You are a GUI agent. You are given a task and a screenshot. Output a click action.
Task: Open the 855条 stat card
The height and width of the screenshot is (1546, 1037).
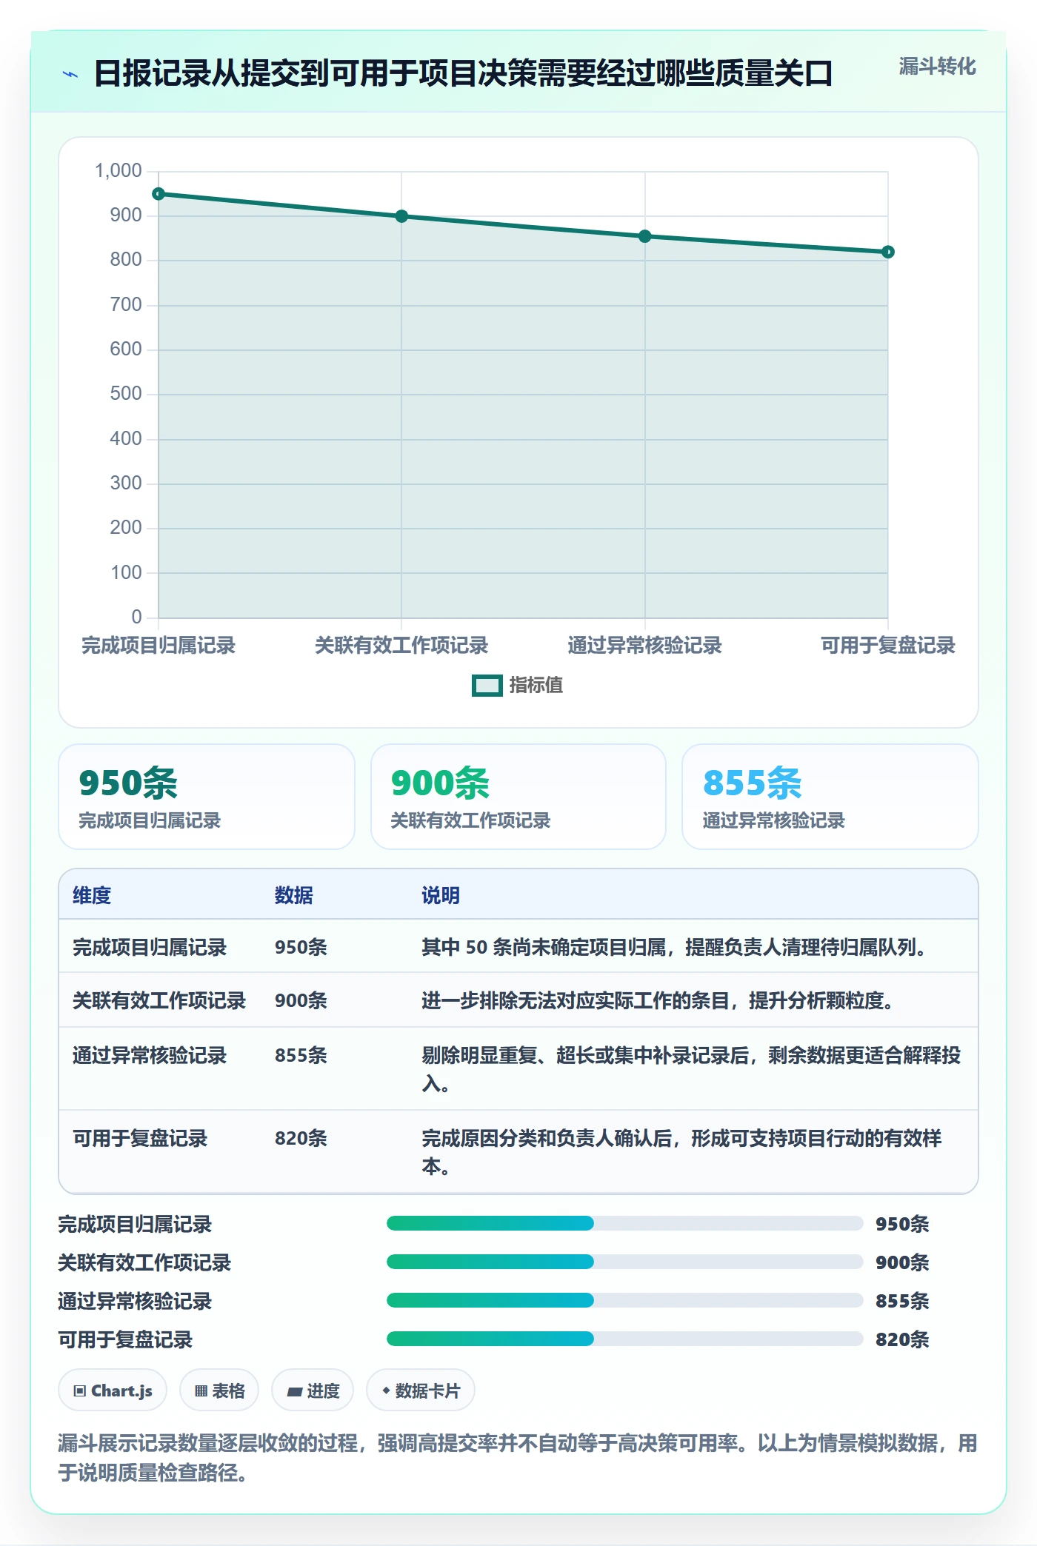(x=830, y=797)
